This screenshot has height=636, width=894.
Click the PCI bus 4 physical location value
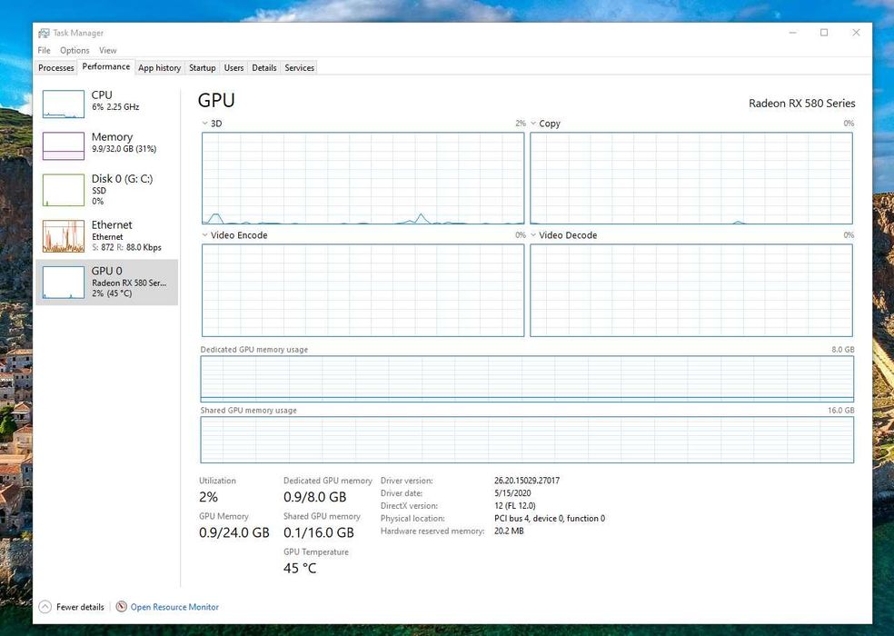coord(550,519)
